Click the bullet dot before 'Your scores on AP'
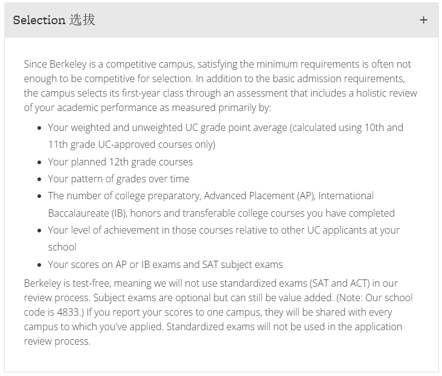The image size is (442, 376). pos(40,265)
